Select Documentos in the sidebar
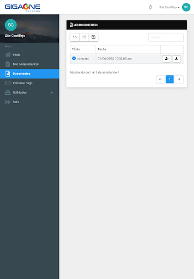The width and height of the screenshot is (194, 279). pos(29,74)
